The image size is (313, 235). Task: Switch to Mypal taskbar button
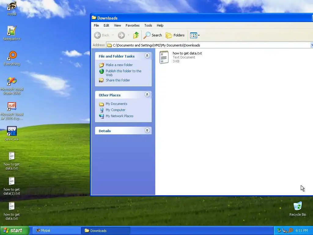pyautogui.click(x=56, y=231)
